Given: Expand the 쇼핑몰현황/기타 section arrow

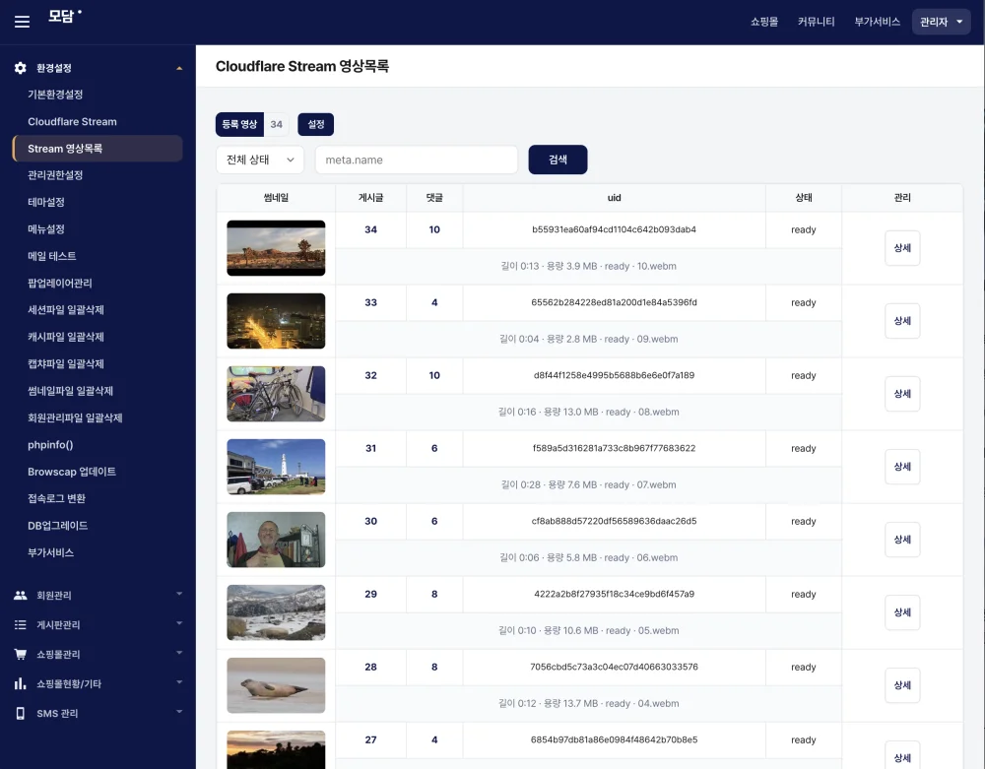Looking at the screenshot, I should 179,682.
